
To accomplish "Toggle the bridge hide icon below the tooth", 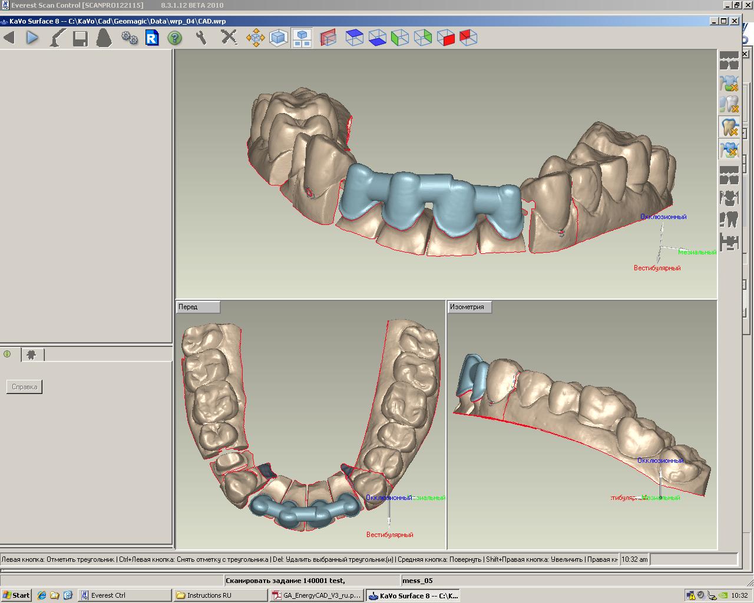I will pos(729,150).
